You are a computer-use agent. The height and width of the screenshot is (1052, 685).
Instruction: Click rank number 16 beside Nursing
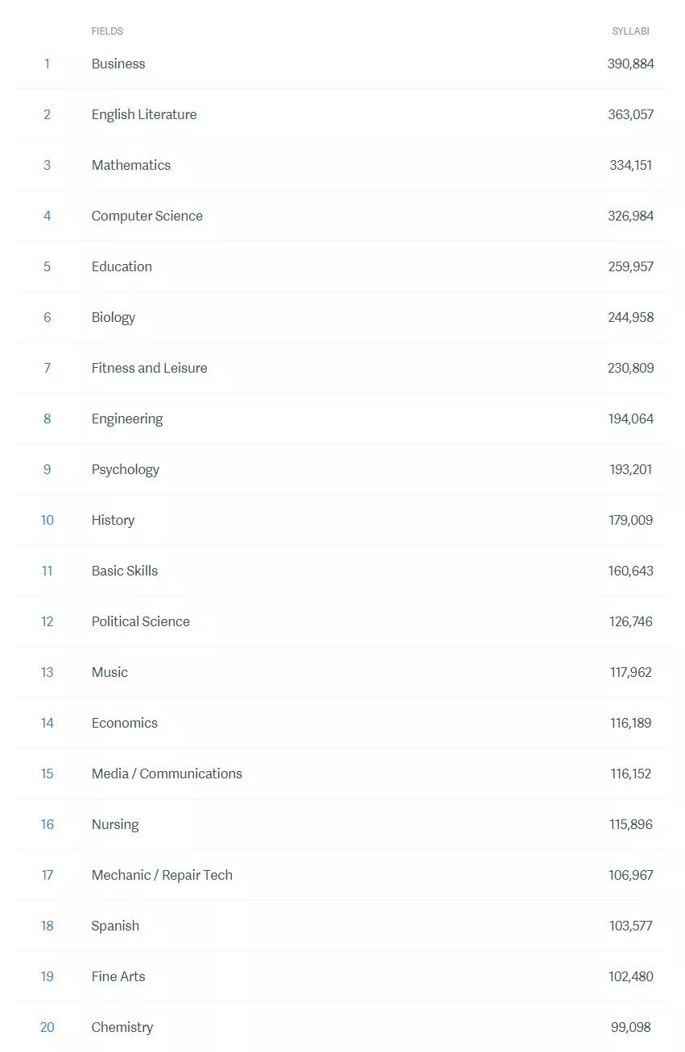click(47, 824)
